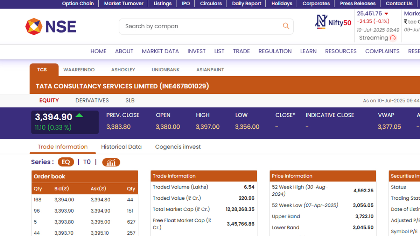Click 52 Week Low value 3,056.05
This screenshot has height=236, width=420.
tap(363, 205)
